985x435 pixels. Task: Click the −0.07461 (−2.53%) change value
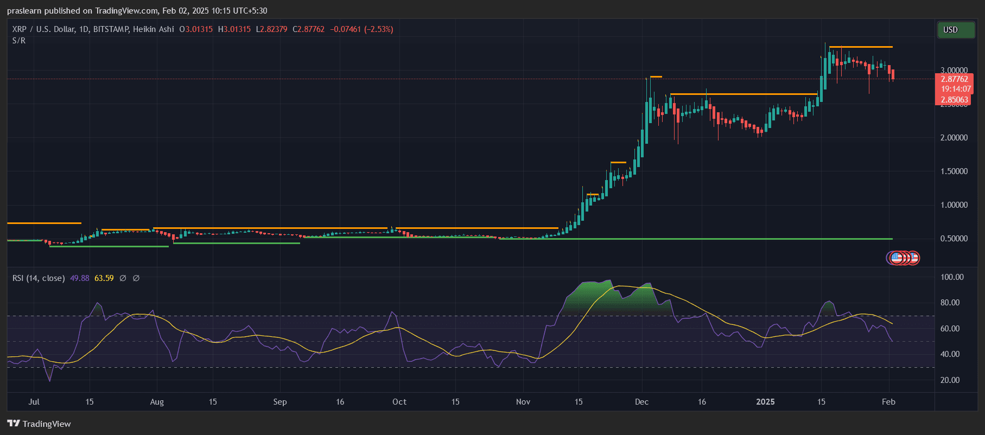click(361, 29)
